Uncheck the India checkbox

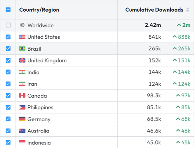(x=8, y=72)
